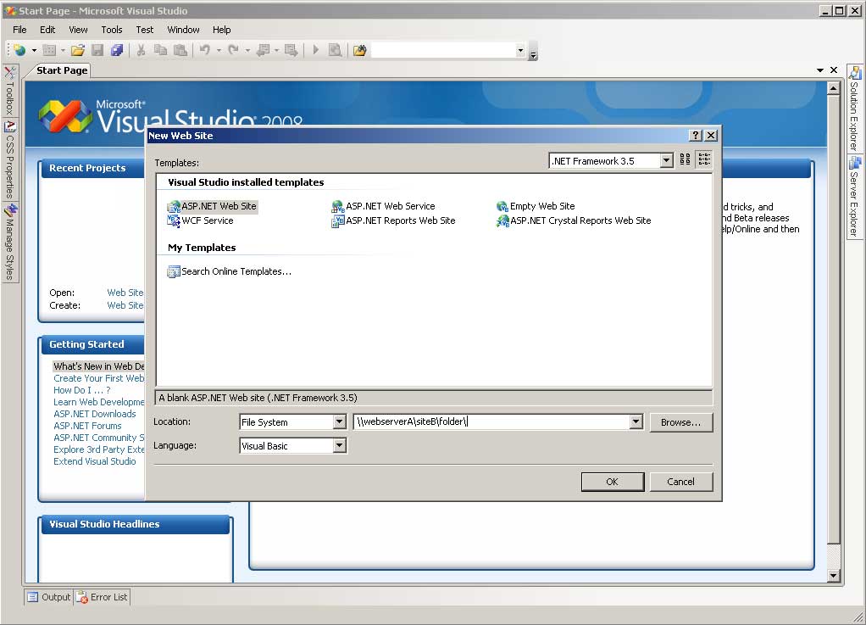This screenshot has height=625, width=866.
Task: Open the Manage Styles side panel
Action: (x=9, y=243)
